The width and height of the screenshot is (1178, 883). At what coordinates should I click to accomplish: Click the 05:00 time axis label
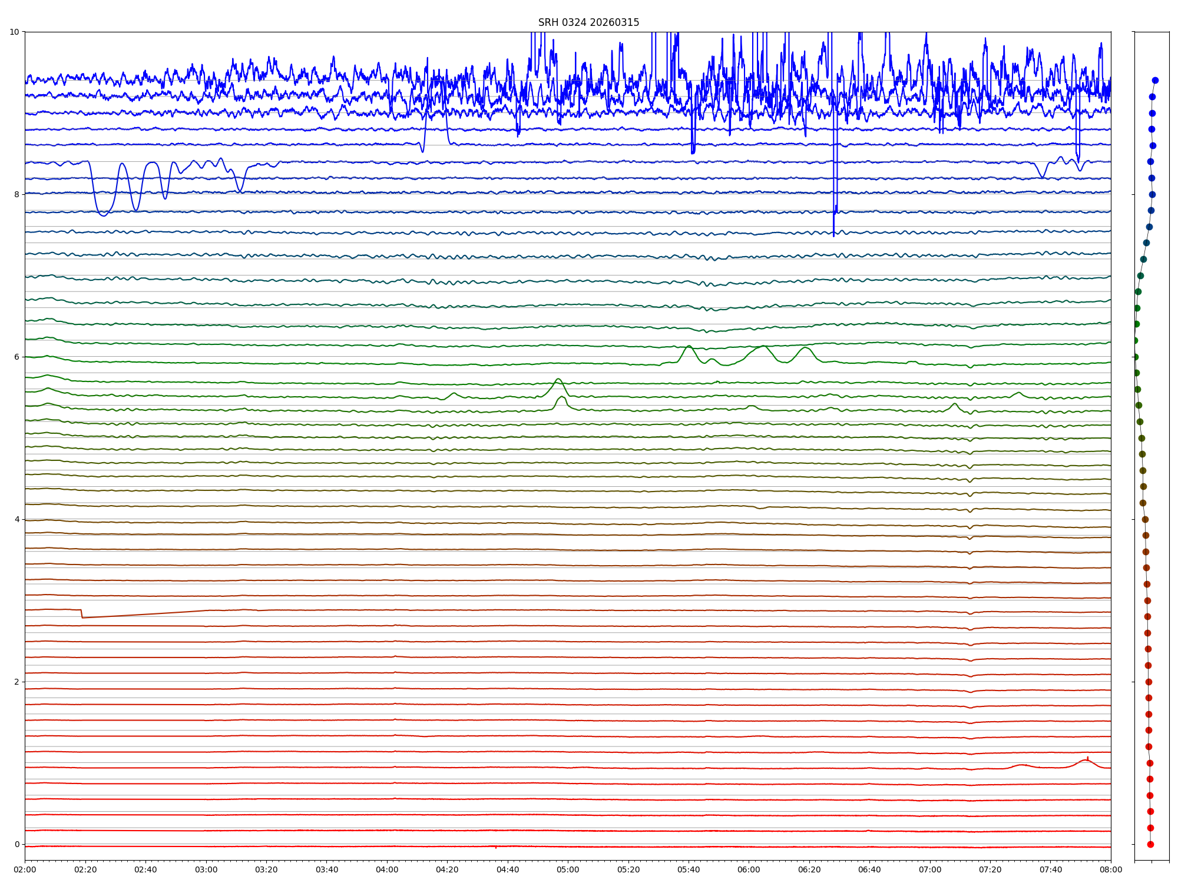click(568, 869)
